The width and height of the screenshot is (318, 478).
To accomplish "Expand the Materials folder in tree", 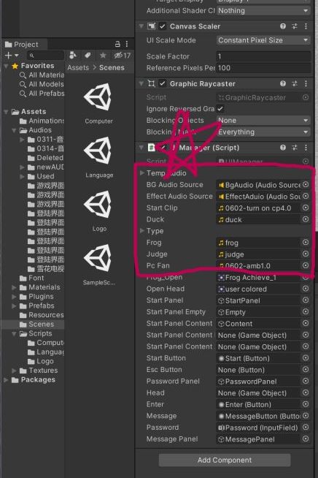I will point(14,287).
